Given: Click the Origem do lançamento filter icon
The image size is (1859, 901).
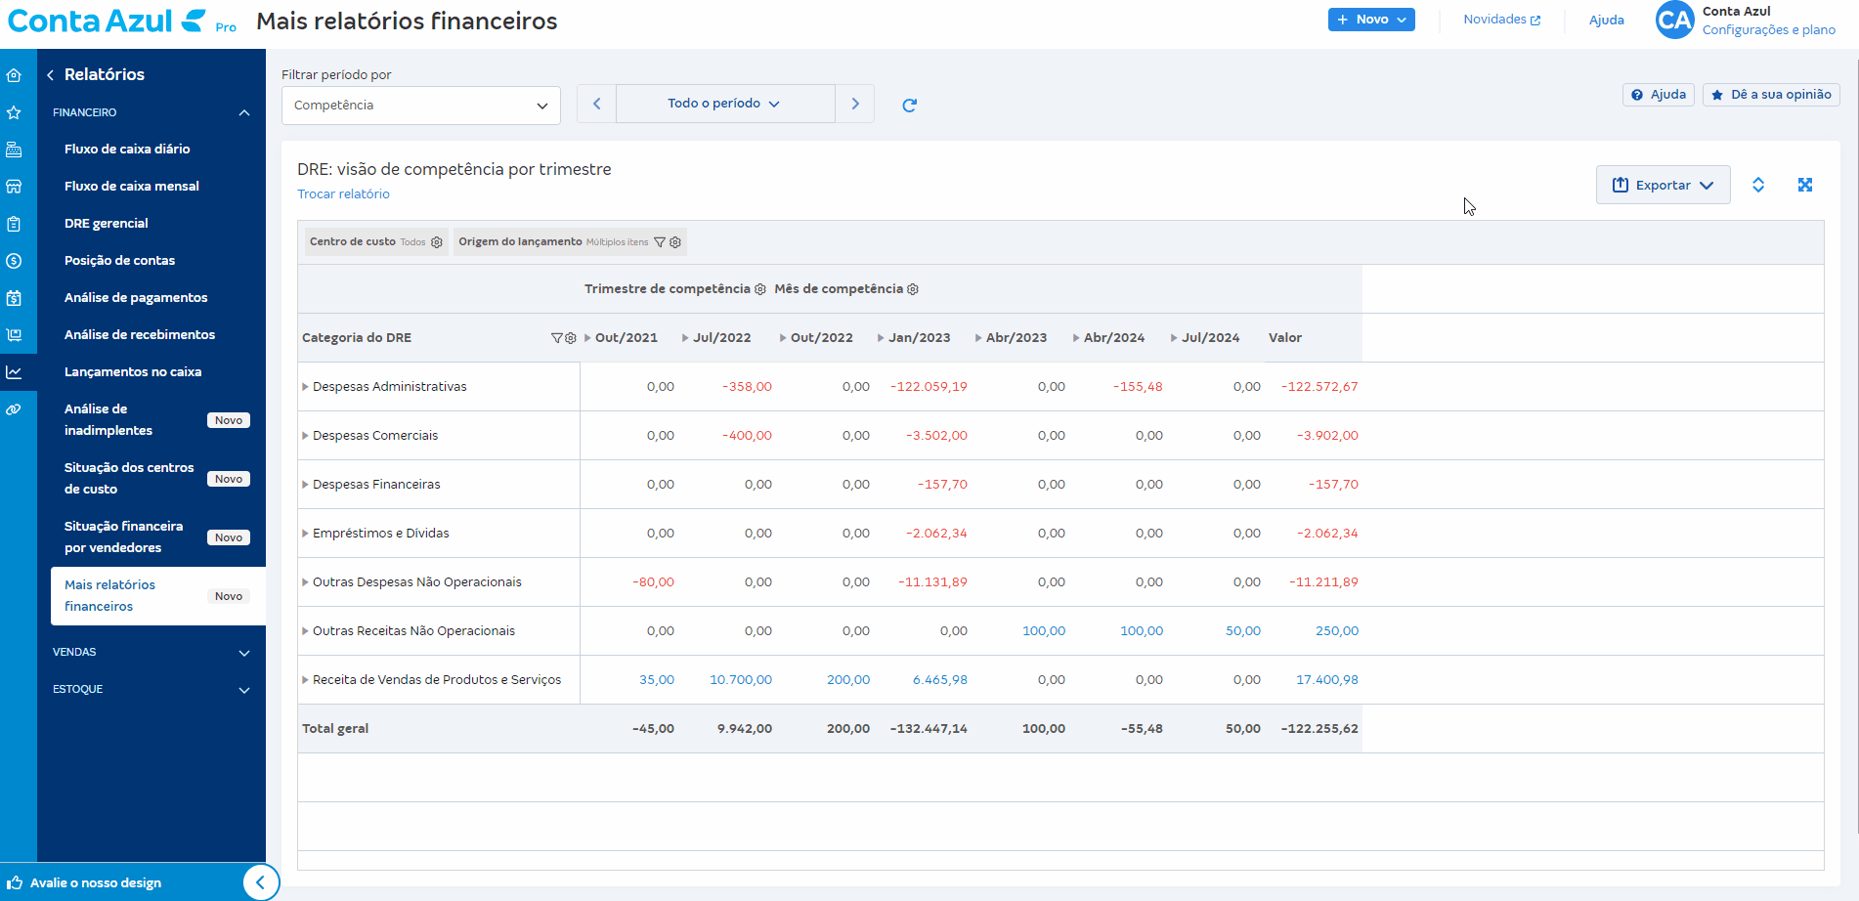Looking at the screenshot, I should 660,242.
